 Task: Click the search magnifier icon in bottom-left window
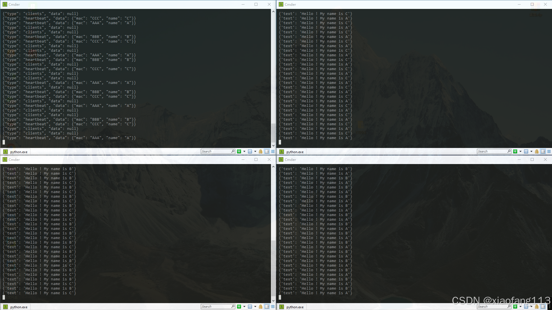coord(232,306)
